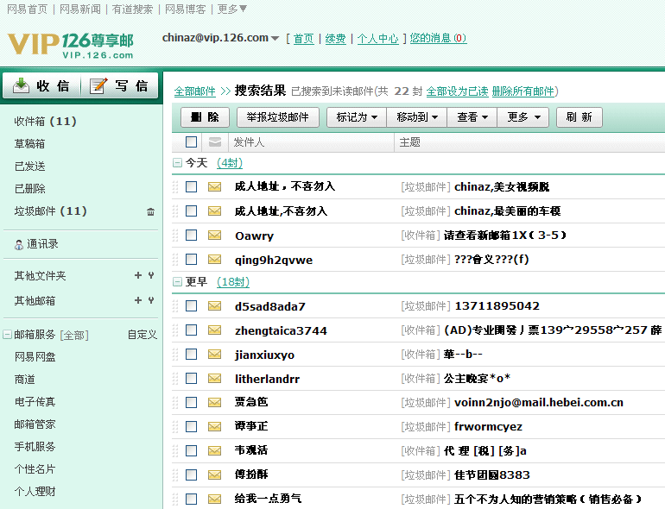Click the envelope status column header icon
Image resolution: width=665 pixels, height=509 pixels.
pos(215,142)
